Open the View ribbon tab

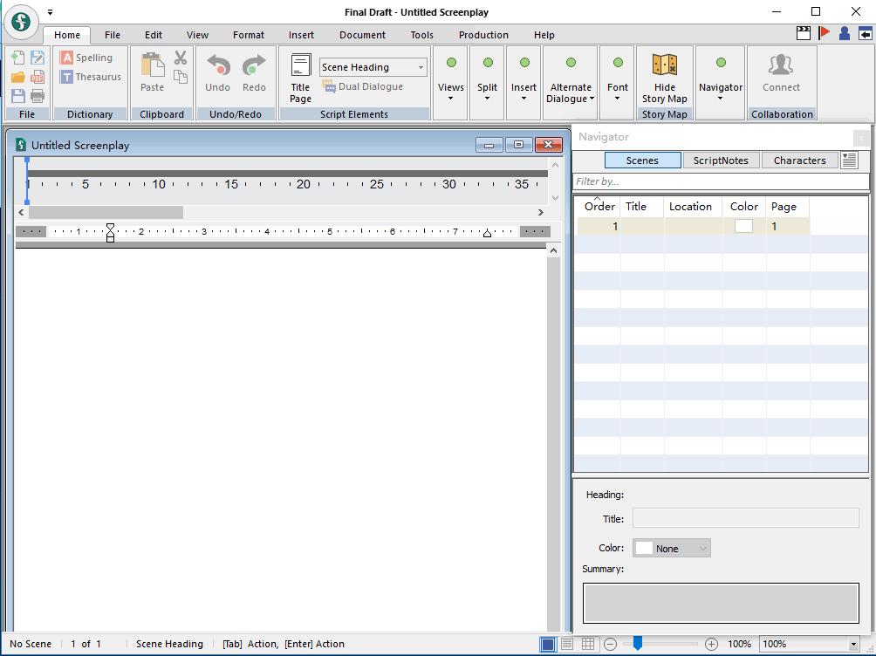click(197, 35)
